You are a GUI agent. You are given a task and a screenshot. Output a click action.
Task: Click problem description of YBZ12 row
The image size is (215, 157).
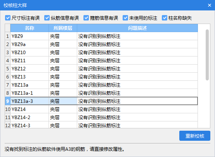pyautogui.click(x=137, y=68)
